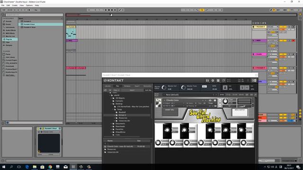Open taskbar Mail app

[x=65, y=167]
